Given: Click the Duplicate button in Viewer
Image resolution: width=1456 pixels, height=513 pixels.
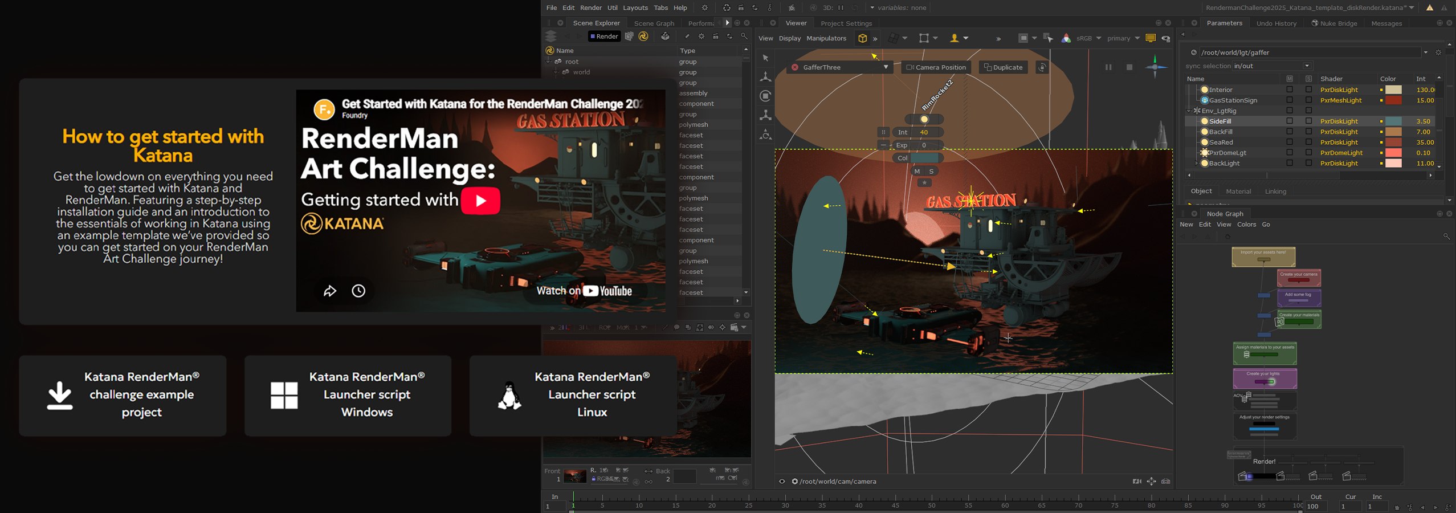Looking at the screenshot, I should (1004, 67).
